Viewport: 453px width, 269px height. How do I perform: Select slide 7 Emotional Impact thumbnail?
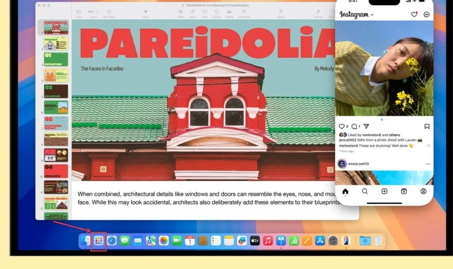tap(56, 123)
